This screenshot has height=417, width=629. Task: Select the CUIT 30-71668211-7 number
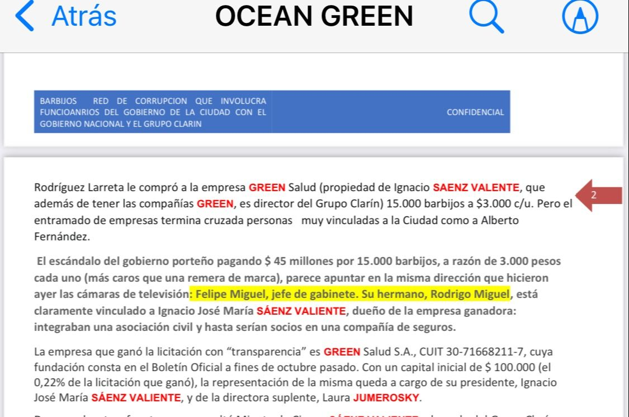pos(471,352)
